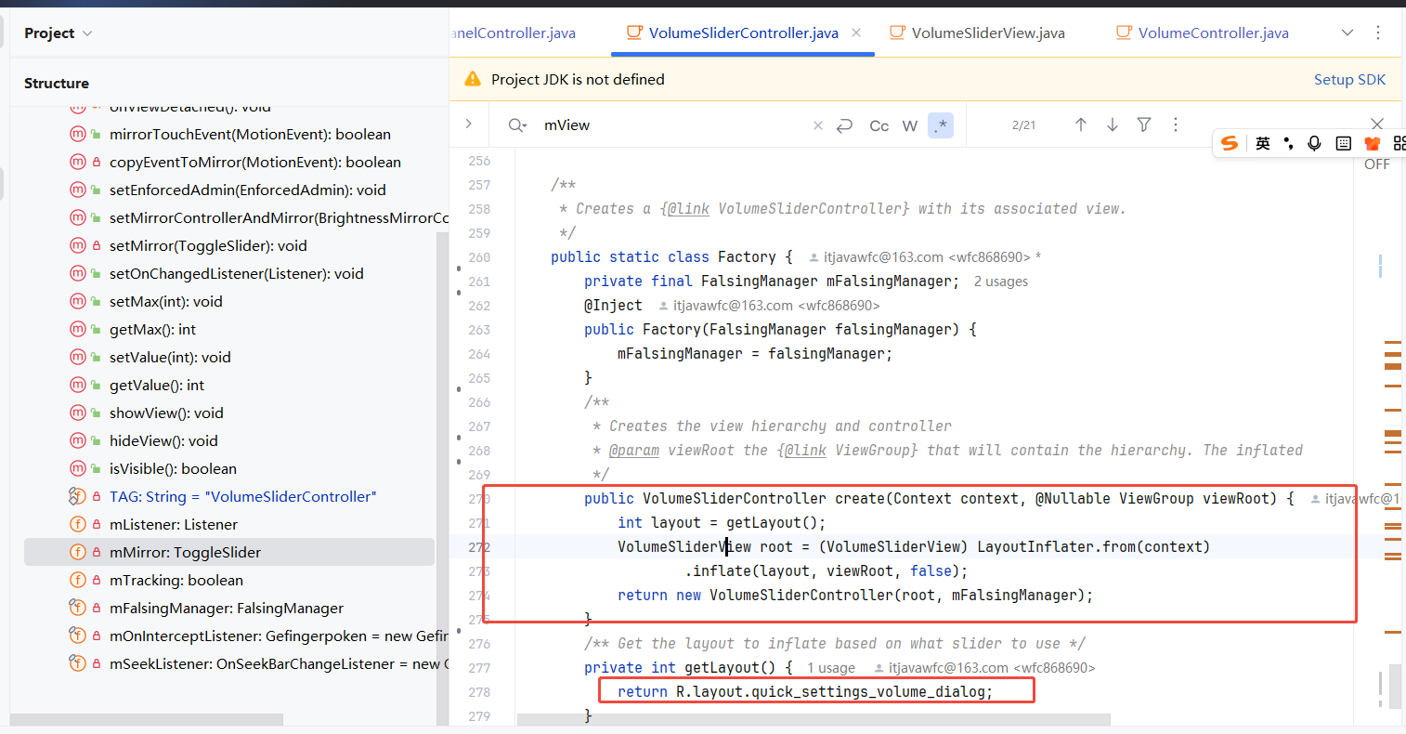Close the VolumeSliderController.java tab
This screenshot has width=1406, height=734.
coord(856,33)
